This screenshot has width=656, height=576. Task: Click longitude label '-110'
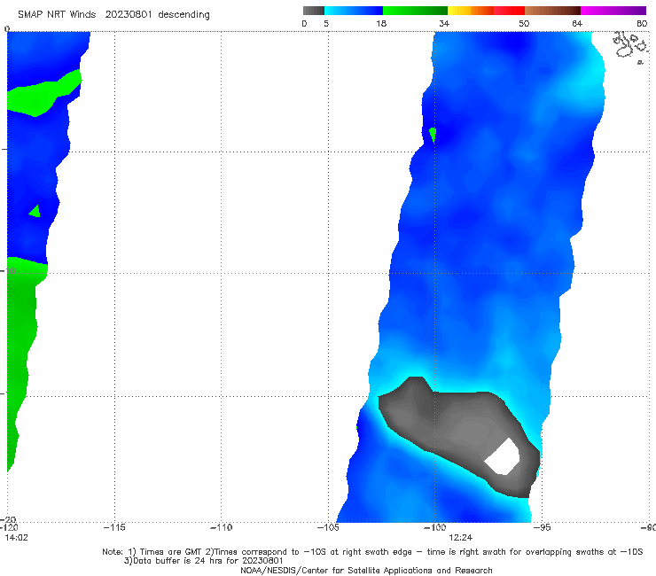(221, 527)
